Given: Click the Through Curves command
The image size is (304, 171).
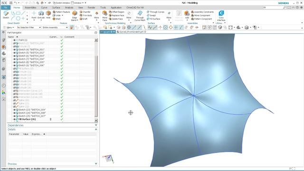Looking at the screenshot, I should tap(155, 12).
